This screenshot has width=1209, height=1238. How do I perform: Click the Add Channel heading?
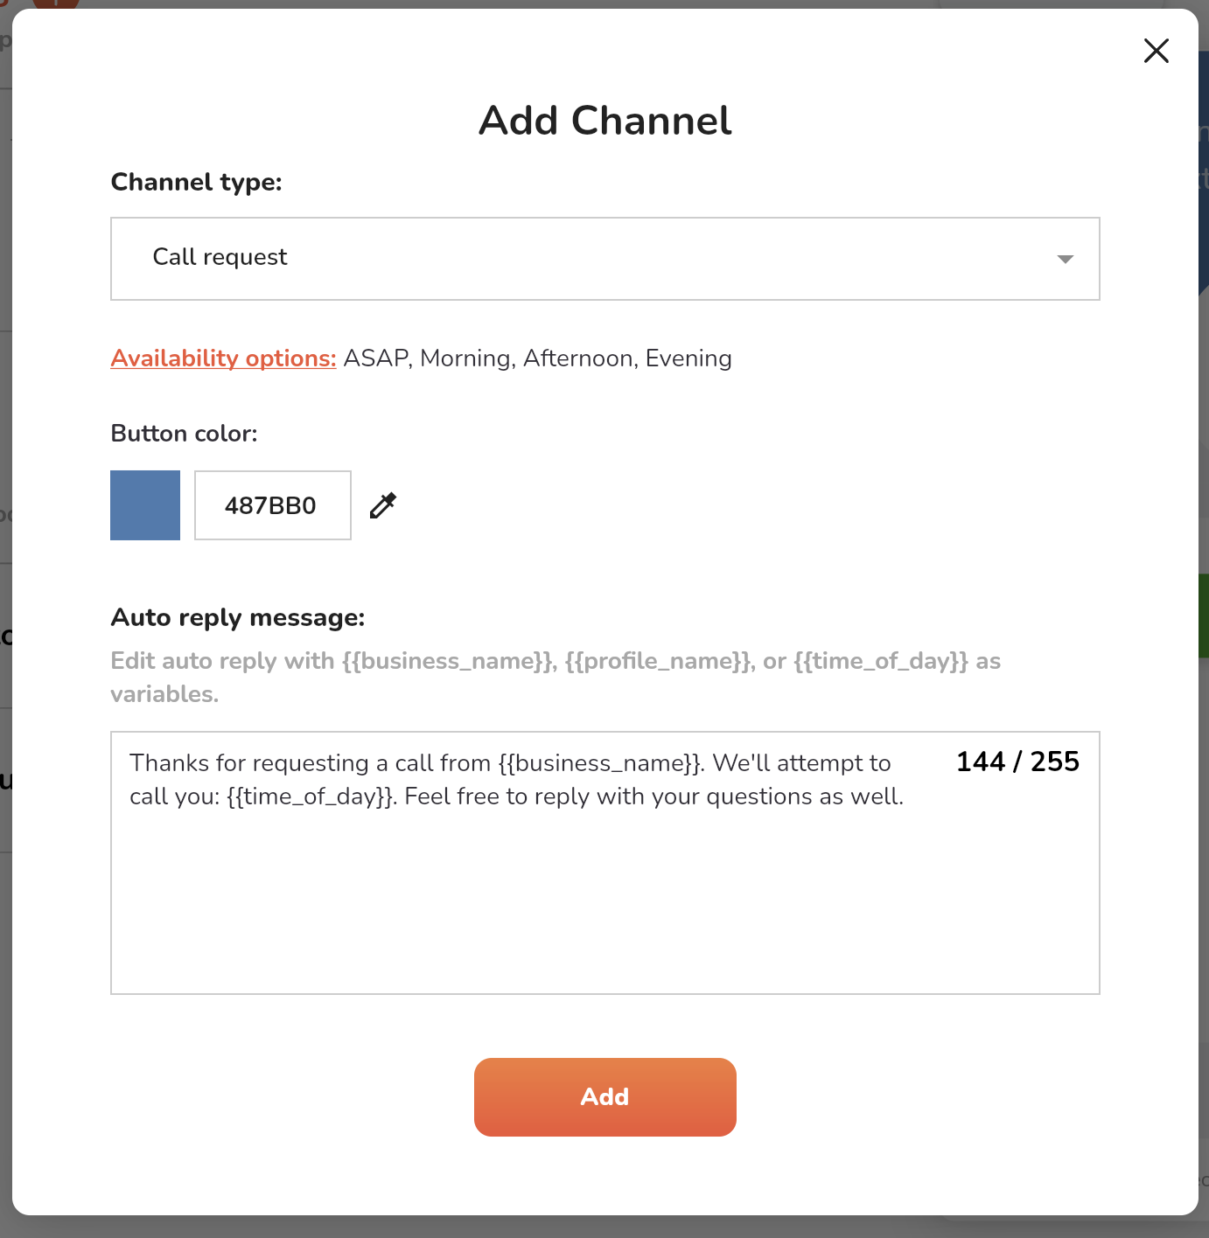(604, 121)
